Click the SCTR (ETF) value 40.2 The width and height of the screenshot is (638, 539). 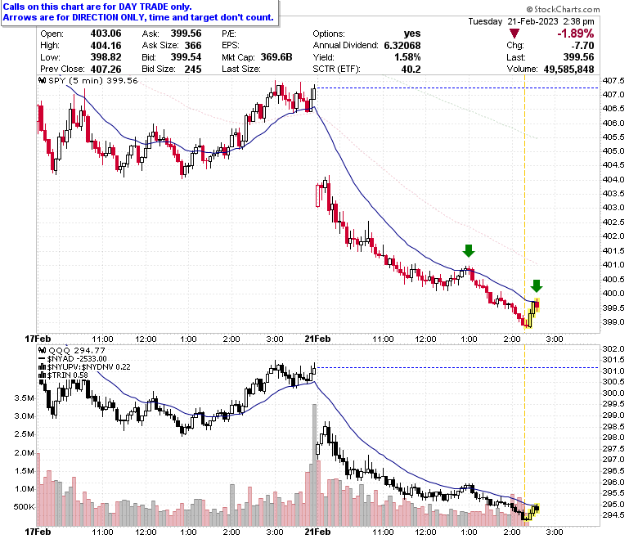pos(411,70)
